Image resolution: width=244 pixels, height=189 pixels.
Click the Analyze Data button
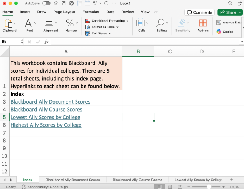pyautogui.click(x=229, y=22)
